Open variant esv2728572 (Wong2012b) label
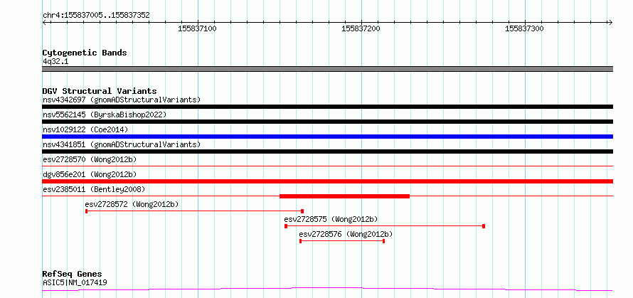633x298 pixels. pyautogui.click(x=132, y=204)
